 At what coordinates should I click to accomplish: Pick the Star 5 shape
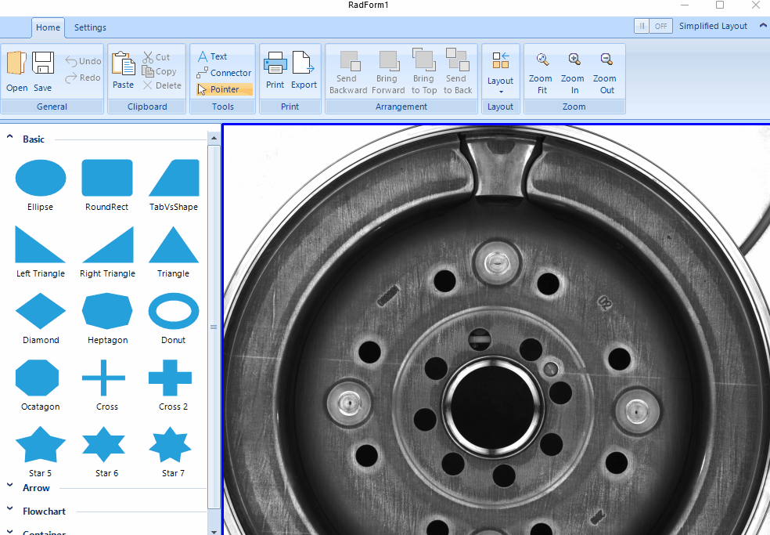pyautogui.click(x=41, y=445)
